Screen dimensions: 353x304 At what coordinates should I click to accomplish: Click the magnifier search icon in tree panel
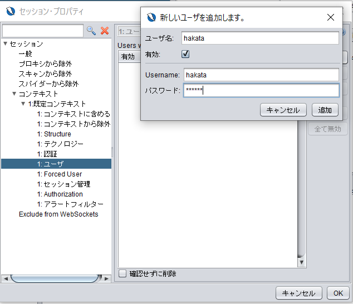click(91, 31)
